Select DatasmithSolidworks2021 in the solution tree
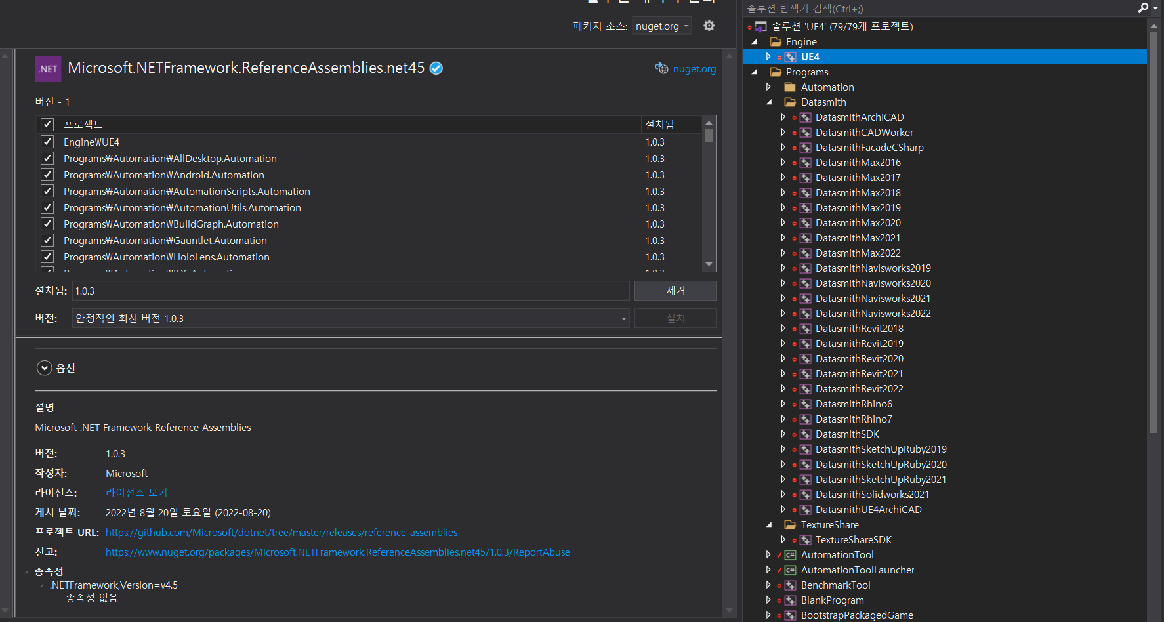 872,495
